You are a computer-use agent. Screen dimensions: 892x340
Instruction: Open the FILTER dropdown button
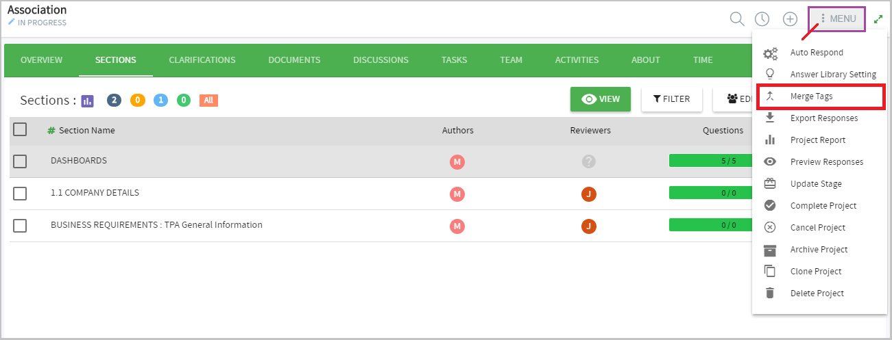[x=672, y=99]
